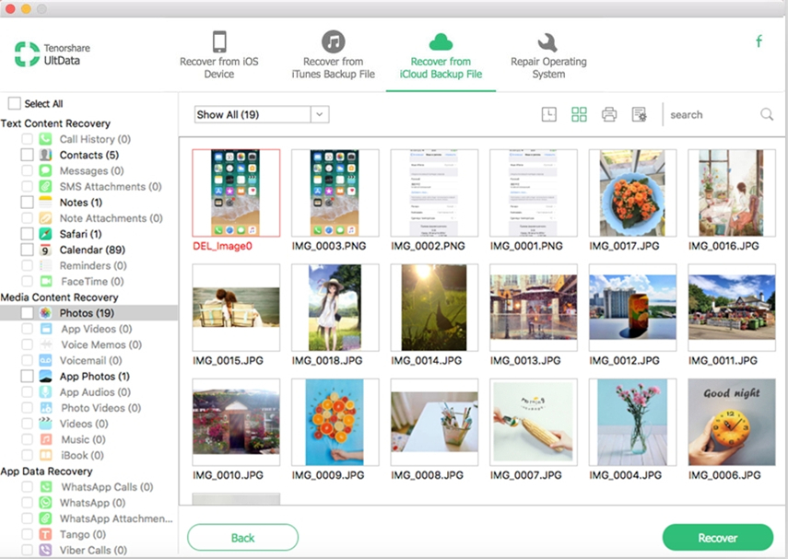This screenshot has height=559, width=788.
Task: Select the IMG_0006.JPG Good night thumbnail
Action: tap(732, 422)
